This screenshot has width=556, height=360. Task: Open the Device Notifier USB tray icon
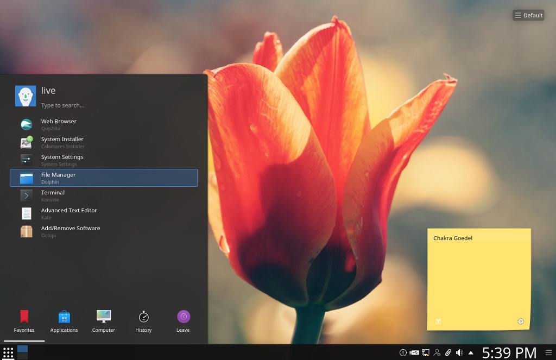pyautogui.click(x=414, y=352)
